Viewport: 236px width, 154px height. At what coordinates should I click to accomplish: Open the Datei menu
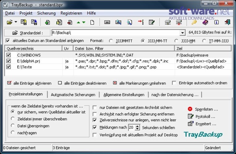click(10, 13)
